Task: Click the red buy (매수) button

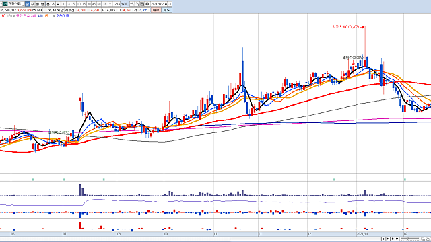Action: pyautogui.click(x=156, y=10)
